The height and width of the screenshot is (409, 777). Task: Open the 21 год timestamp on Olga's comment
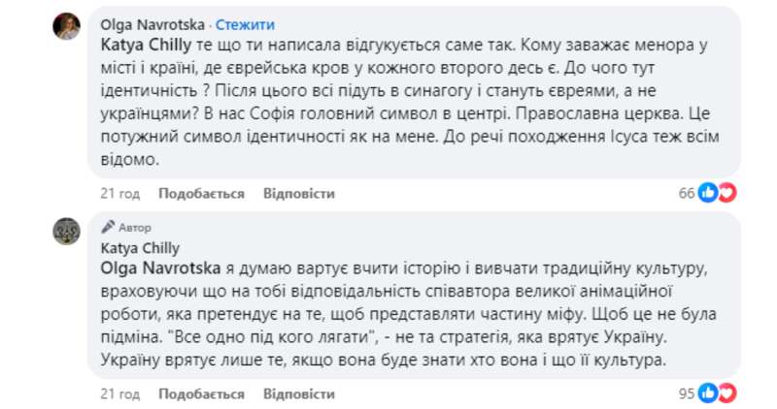[120, 193]
